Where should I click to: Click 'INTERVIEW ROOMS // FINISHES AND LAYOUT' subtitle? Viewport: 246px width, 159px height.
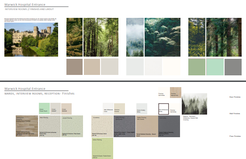point(29,9)
